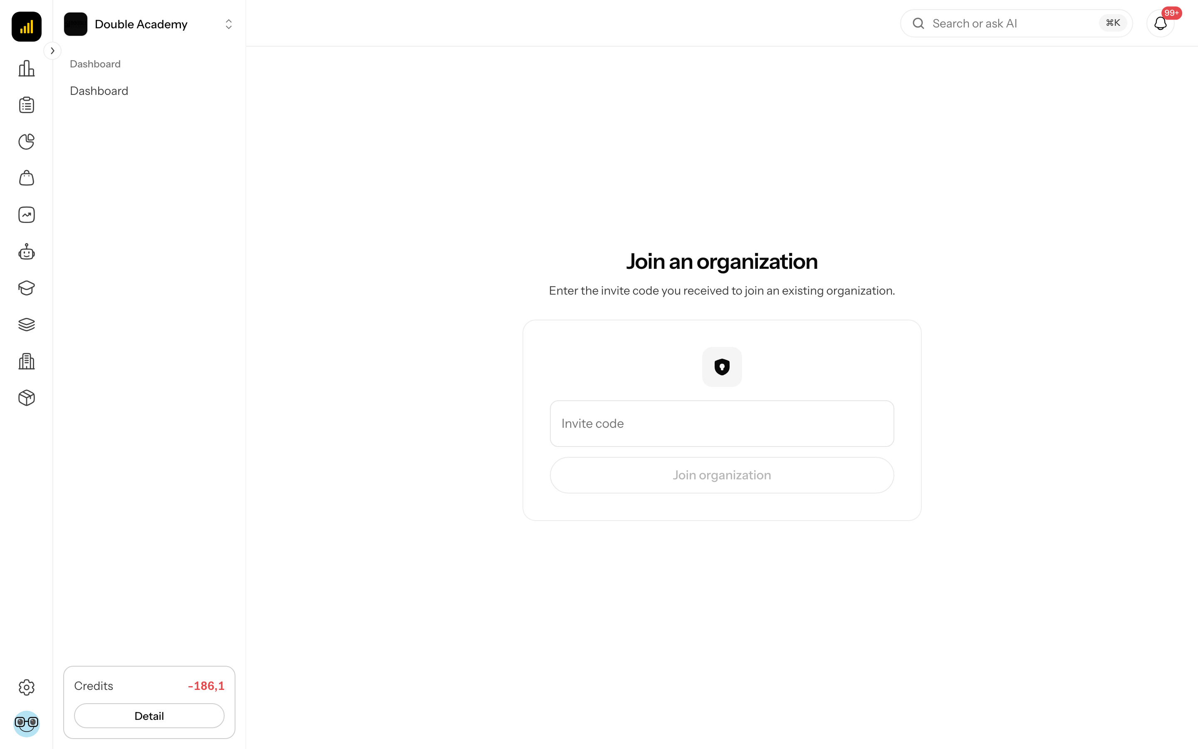Click the magnifier search icon
Viewport: 1198px width, 749px height.
[x=918, y=23]
